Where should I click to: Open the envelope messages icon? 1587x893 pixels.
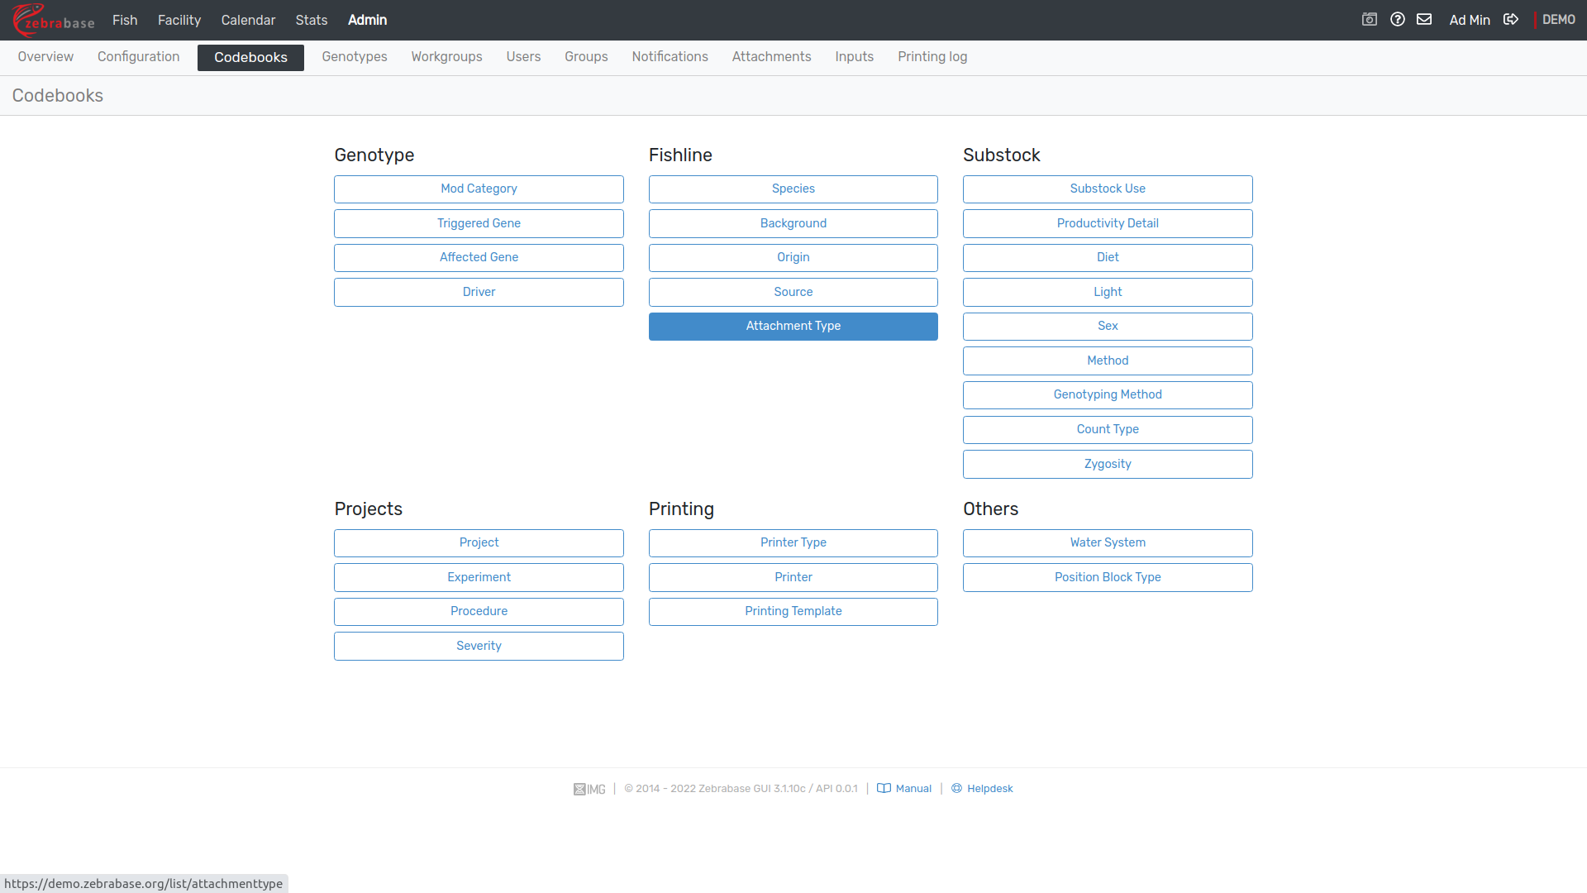(x=1424, y=20)
